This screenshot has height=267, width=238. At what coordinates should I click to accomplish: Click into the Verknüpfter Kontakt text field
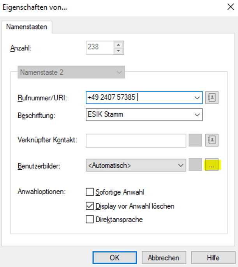pos(136,141)
